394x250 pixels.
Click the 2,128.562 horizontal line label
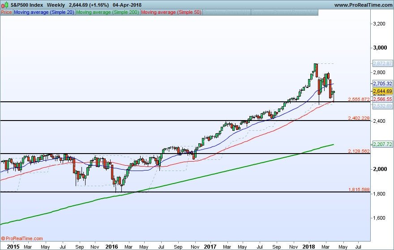[359, 151]
